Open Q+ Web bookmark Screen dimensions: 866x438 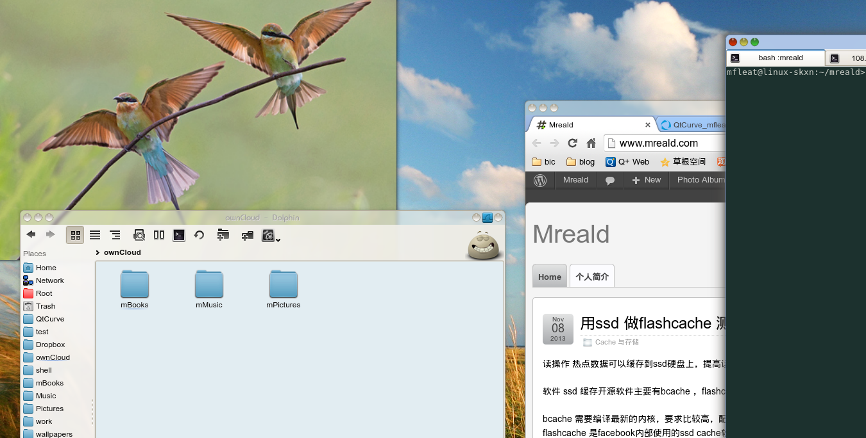click(x=627, y=162)
